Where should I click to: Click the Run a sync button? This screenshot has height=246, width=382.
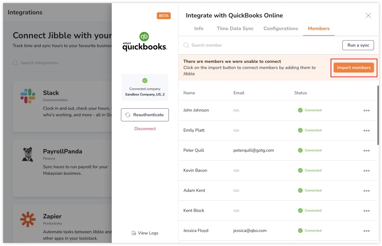(x=358, y=45)
